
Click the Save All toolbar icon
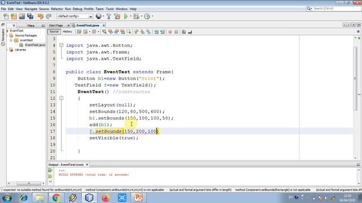(30, 16)
